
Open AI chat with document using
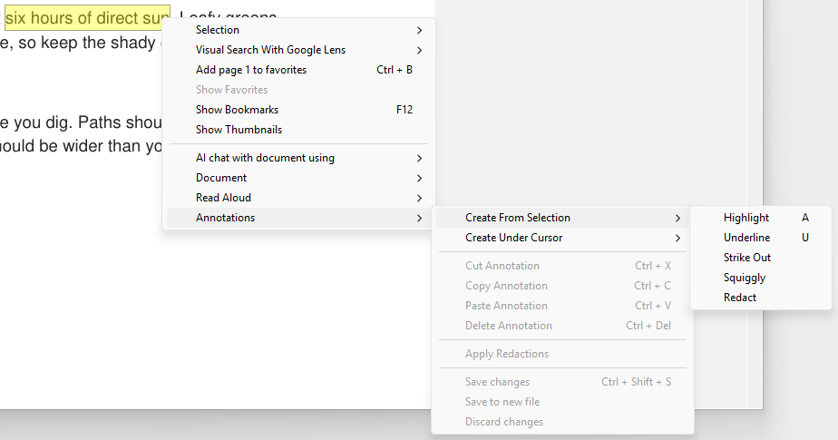[298, 158]
